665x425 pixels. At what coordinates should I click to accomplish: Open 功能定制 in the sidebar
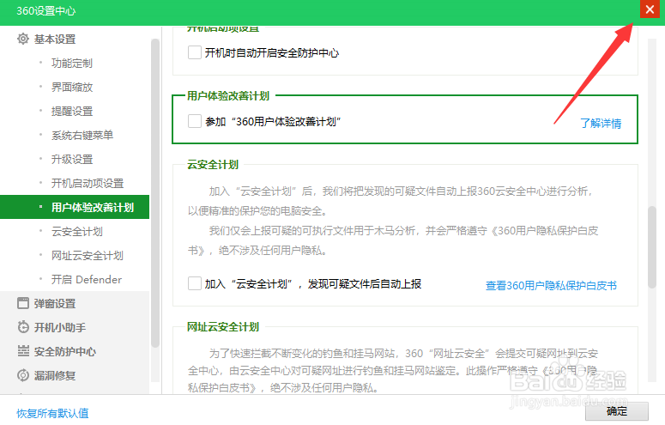coord(72,64)
